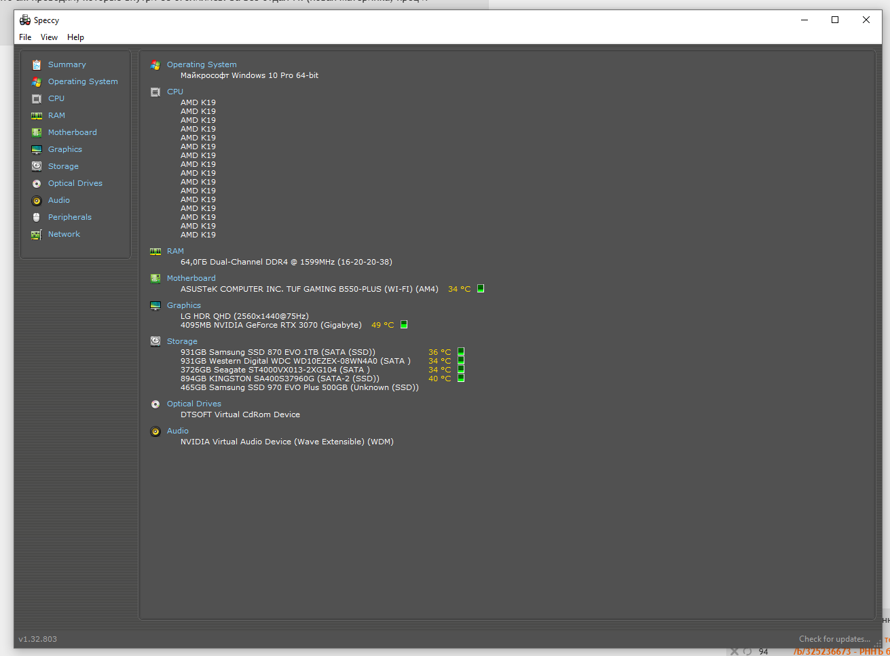This screenshot has height=656, width=890.
Task: Open the File menu
Action: point(25,37)
